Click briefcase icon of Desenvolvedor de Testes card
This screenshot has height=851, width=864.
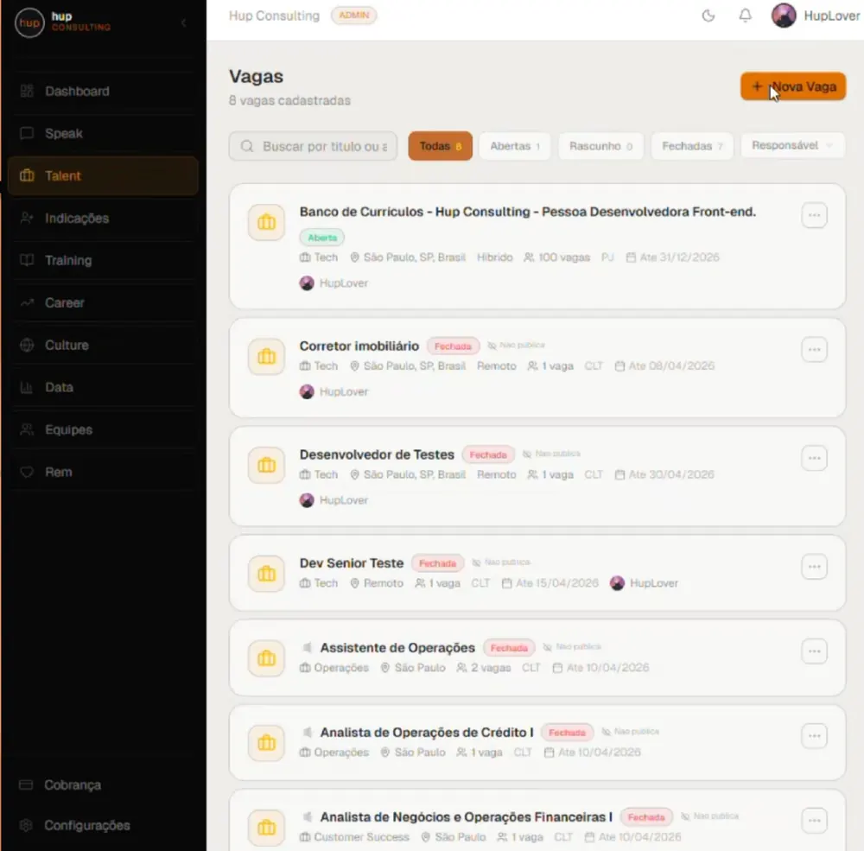(x=267, y=465)
